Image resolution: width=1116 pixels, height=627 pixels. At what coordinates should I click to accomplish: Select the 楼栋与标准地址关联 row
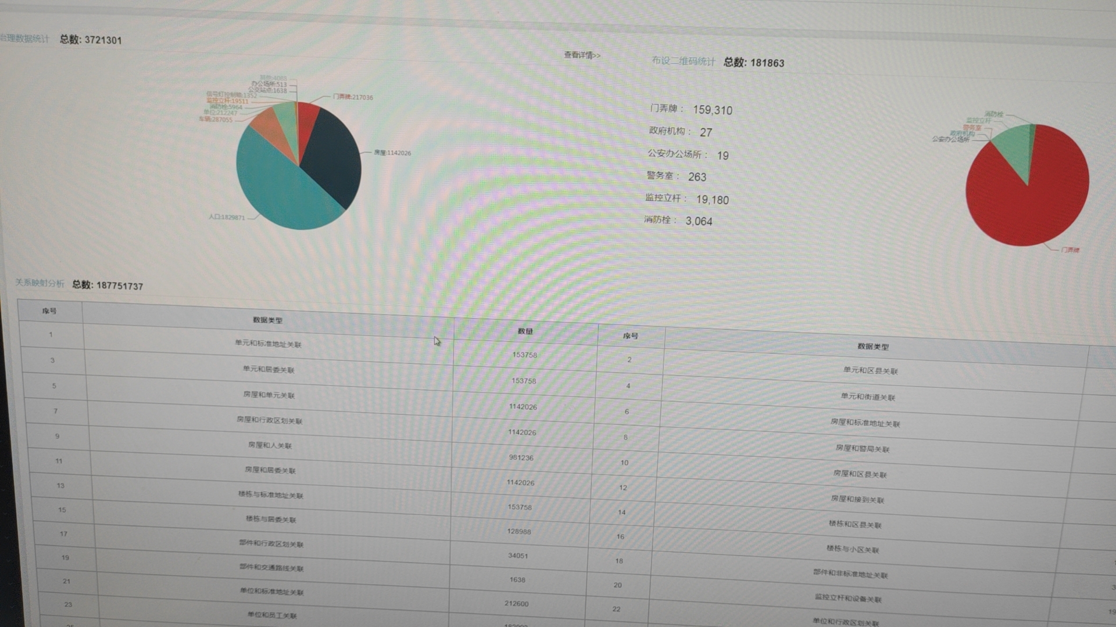[x=270, y=495]
